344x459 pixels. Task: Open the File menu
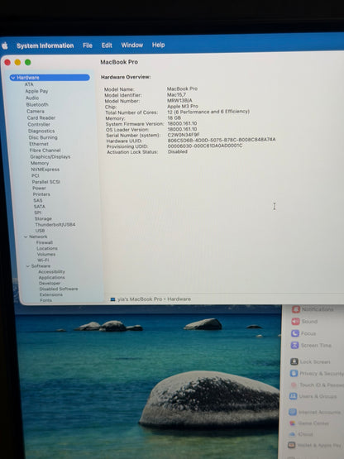88,45
